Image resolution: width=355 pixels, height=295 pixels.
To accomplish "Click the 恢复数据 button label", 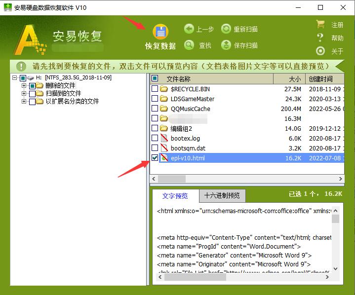I will 160,46.
